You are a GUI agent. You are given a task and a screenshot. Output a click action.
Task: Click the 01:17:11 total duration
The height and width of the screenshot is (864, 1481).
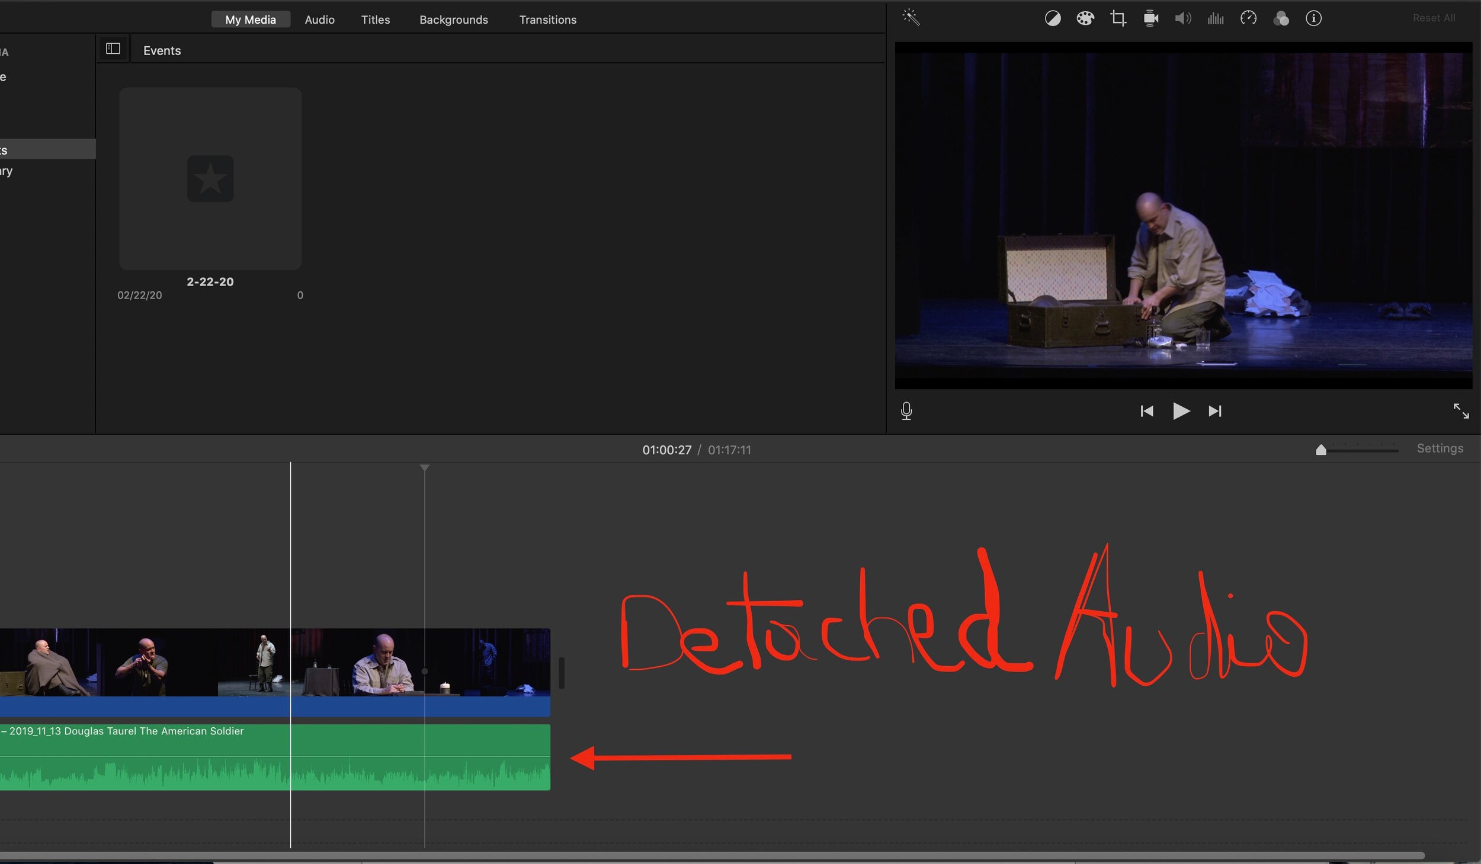729,450
